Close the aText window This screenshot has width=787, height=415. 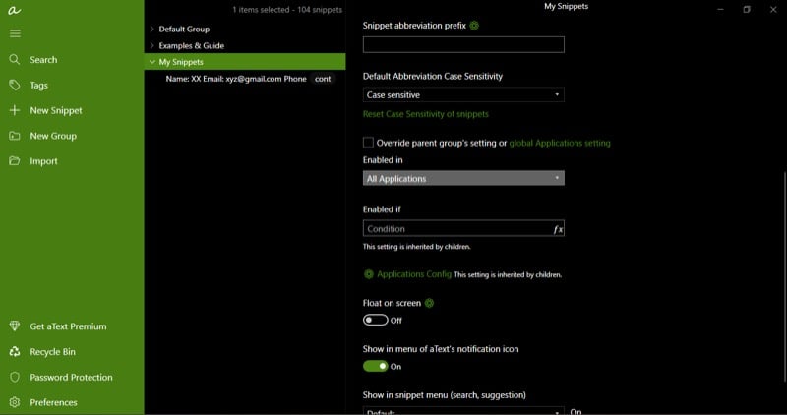pos(773,9)
